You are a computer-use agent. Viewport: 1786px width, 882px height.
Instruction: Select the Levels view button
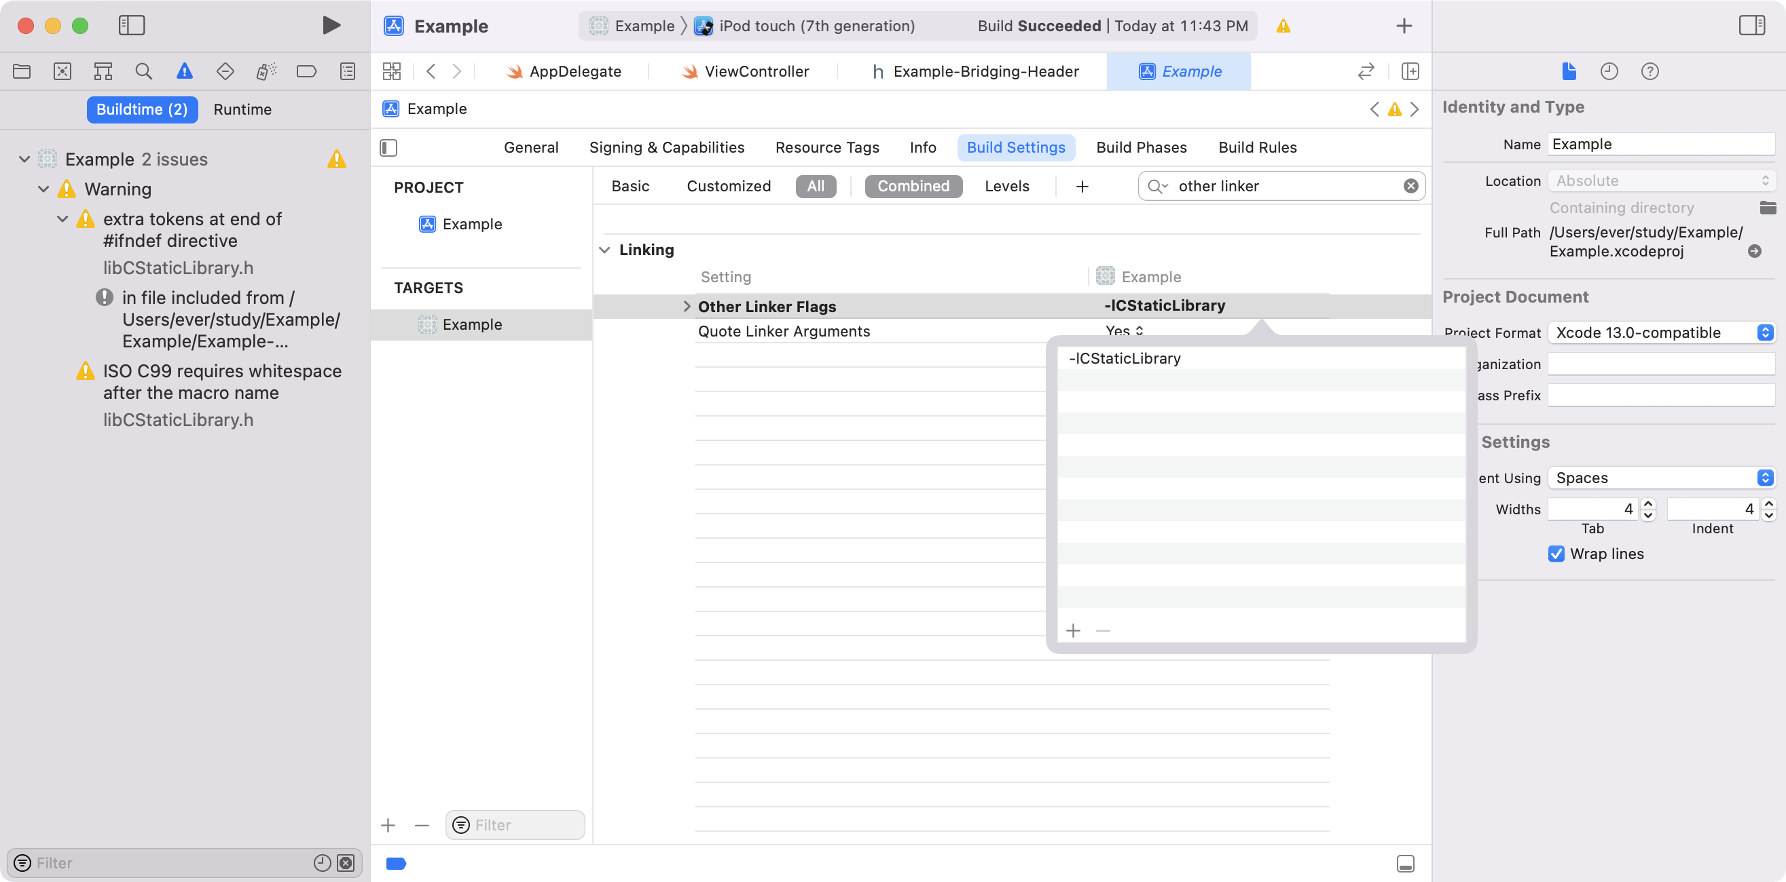pyautogui.click(x=1006, y=187)
